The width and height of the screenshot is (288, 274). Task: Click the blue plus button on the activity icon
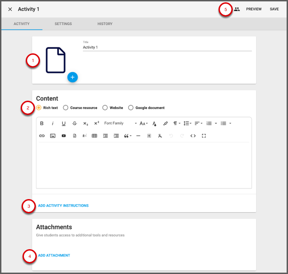click(72, 77)
